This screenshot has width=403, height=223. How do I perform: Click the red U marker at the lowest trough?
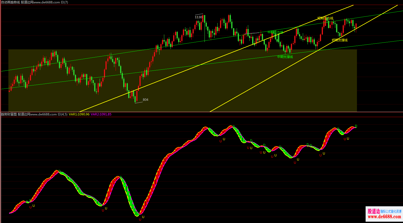click(x=140, y=220)
